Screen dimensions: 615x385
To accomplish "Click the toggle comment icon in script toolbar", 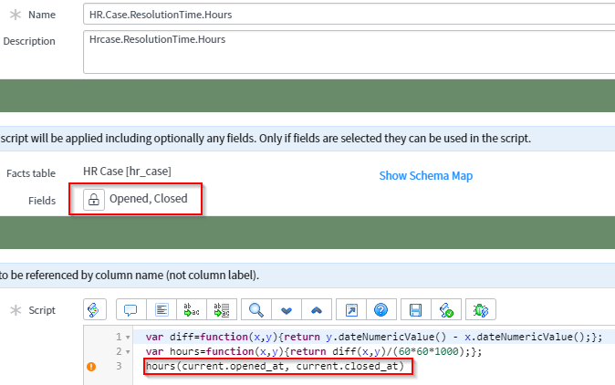I will 131,309.
